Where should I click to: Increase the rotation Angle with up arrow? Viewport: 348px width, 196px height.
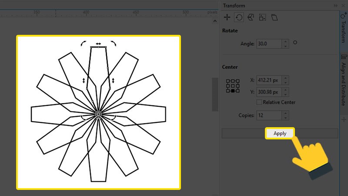tap(285, 41)
